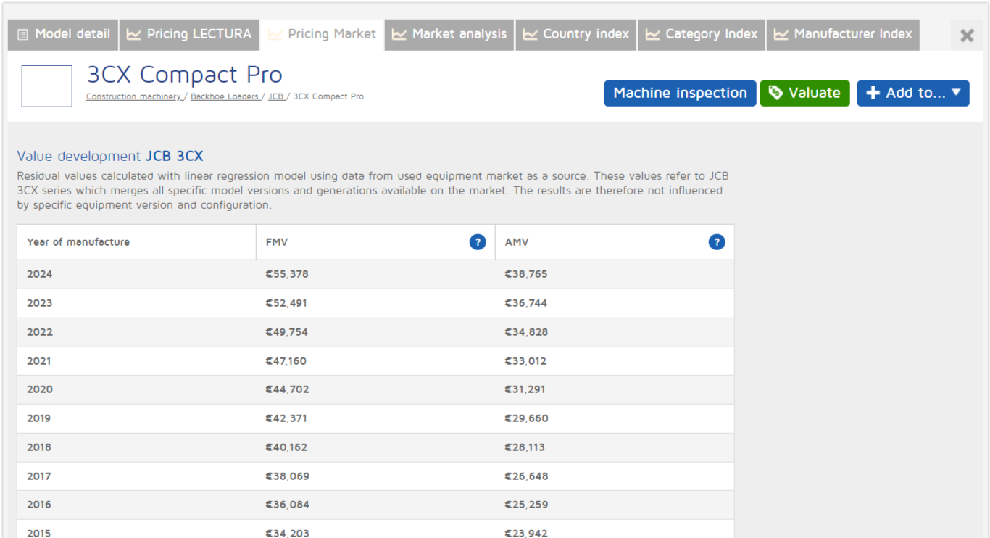The height and width of the screenshot is (538, 990).
Task: Select the 2019 year cell
Action: (x=39, y=418)
